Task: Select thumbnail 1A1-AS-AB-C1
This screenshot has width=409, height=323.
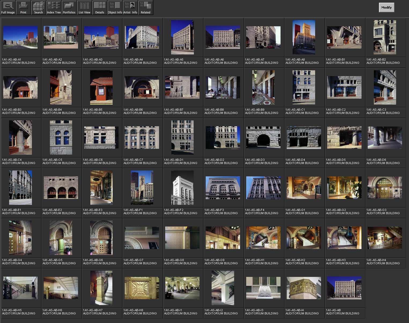Action: click(304, 87)
